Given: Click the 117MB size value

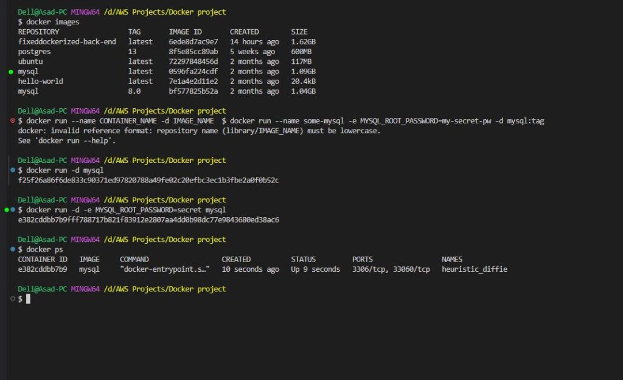Looking at the screenshot, I should click(x=301, y=61).
